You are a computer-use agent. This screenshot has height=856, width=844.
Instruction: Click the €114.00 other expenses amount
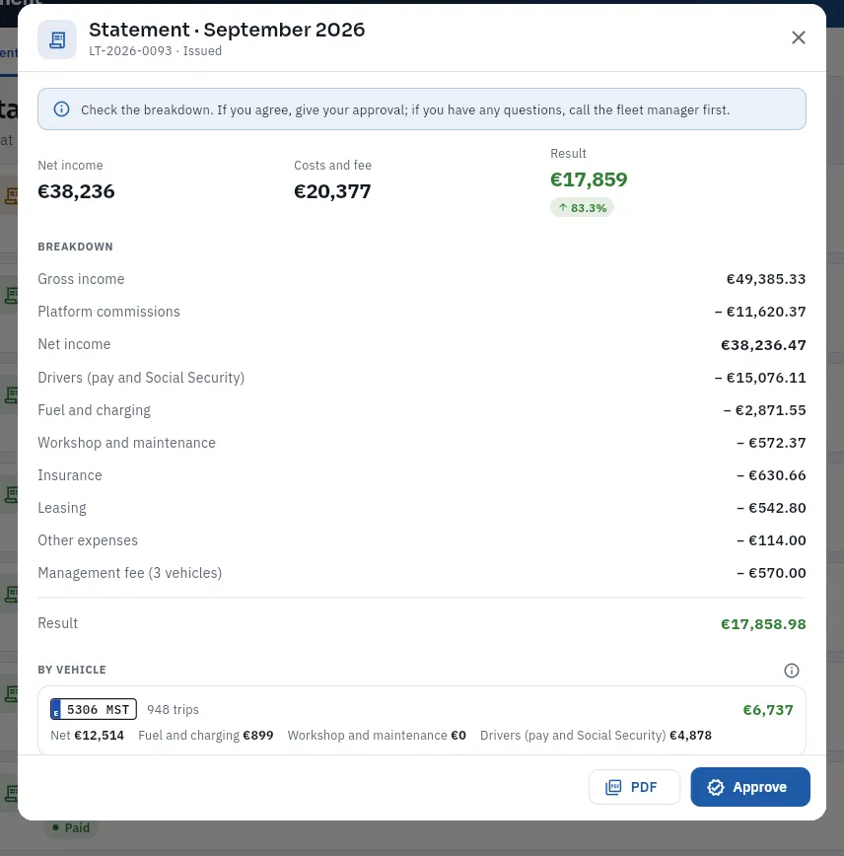point(771,540)
